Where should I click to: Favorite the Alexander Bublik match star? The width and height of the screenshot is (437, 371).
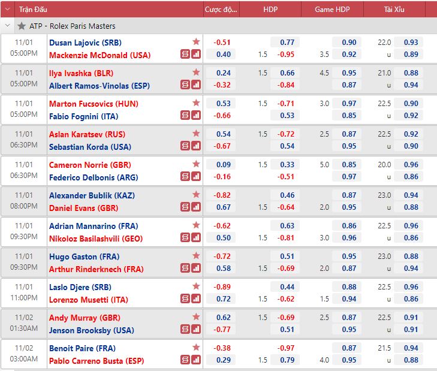(x=196, y=195)
